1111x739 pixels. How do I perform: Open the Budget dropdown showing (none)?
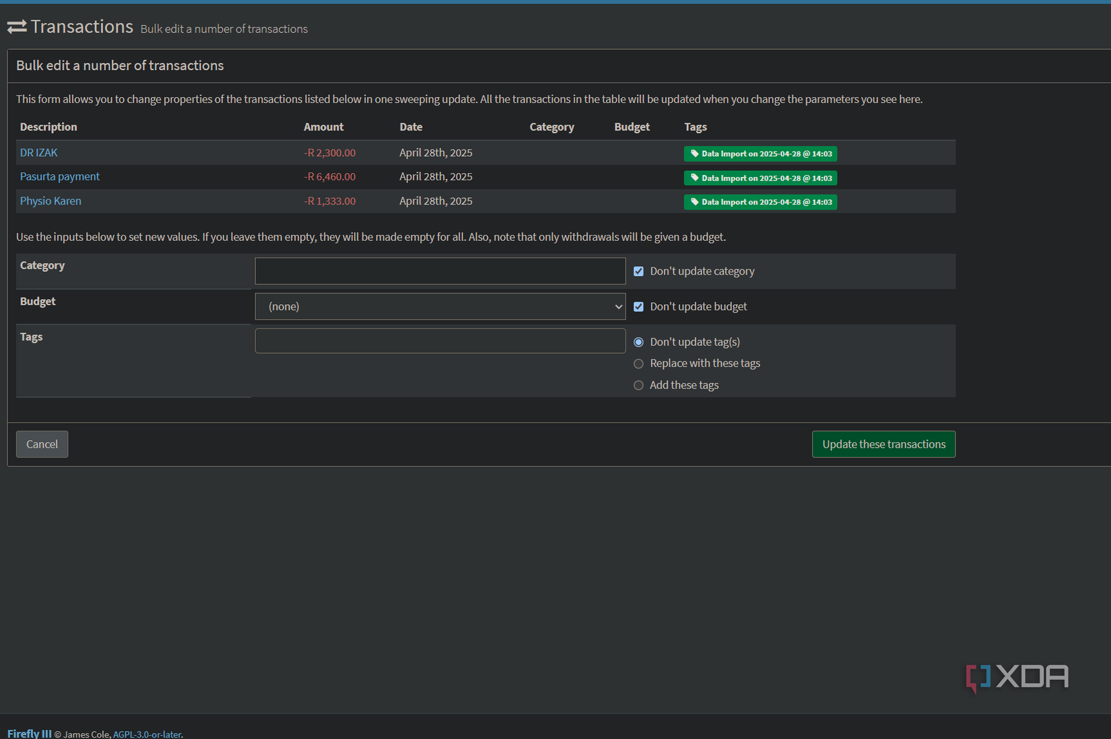click(x=440, y=306)
